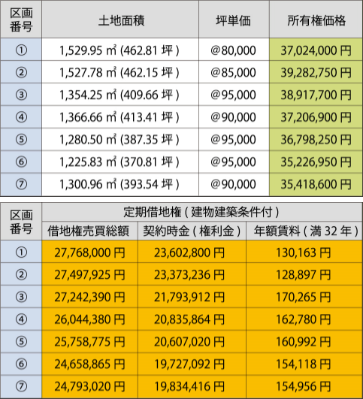Click the 年額賃料（満32年）column header

click(x=304, y=231)
